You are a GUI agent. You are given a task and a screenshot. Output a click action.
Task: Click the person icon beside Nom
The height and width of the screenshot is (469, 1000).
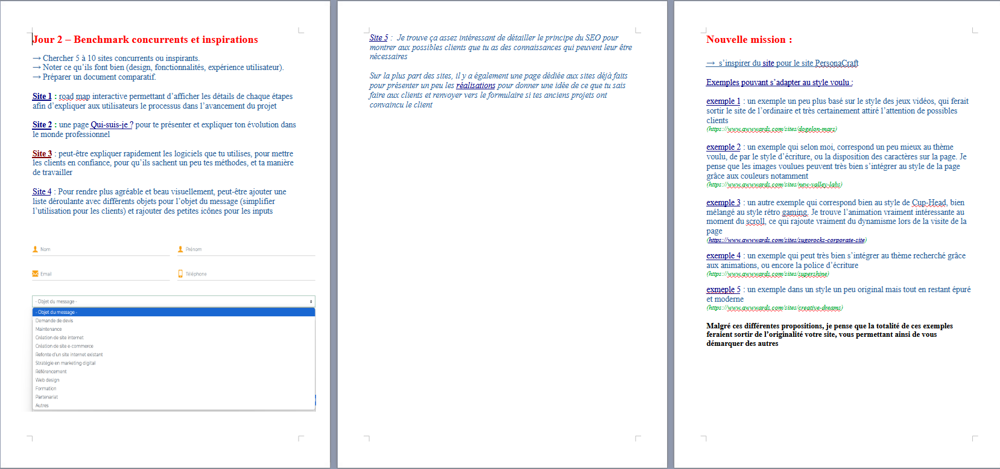tap(35, 249)
